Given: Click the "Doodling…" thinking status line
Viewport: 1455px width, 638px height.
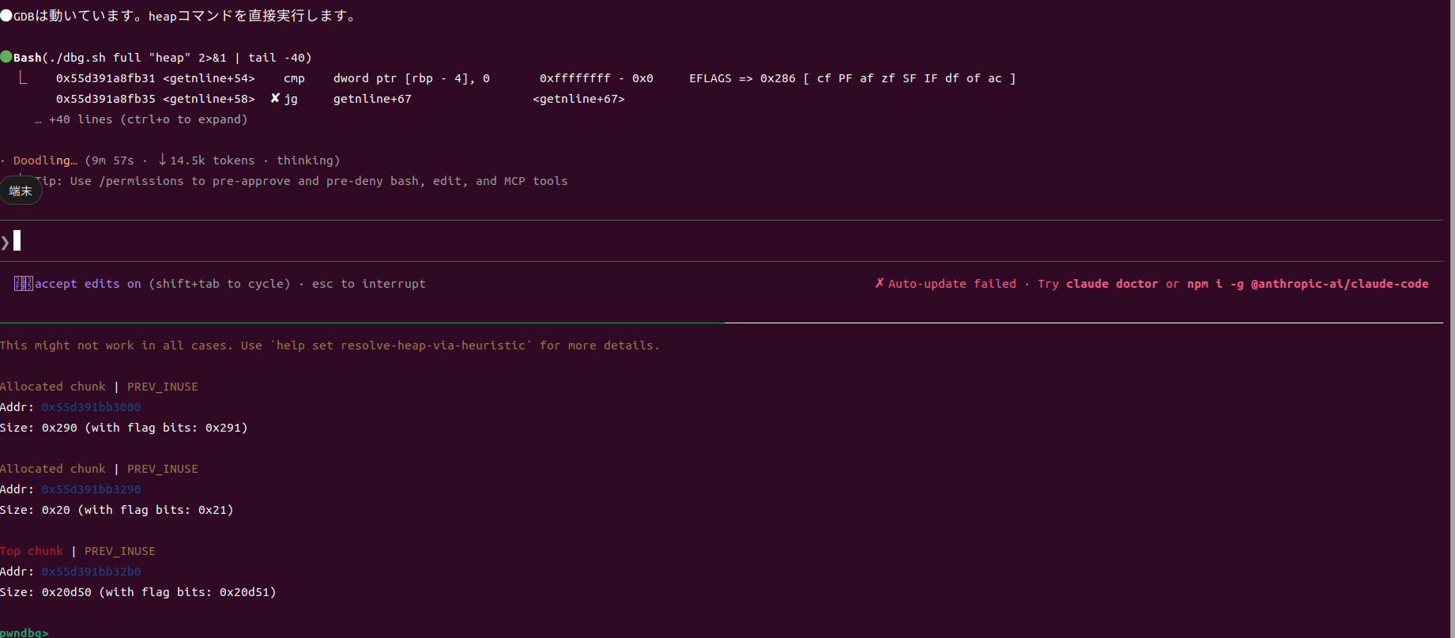Looking at the screenshot, I should point(45,160).
